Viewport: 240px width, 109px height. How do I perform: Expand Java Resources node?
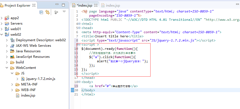(x=7, y=51)
